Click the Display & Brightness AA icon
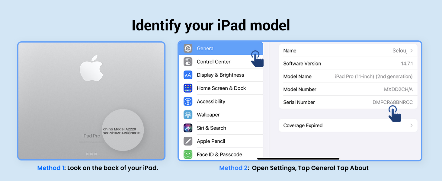 pyautogui.click(x=188, y=75)
